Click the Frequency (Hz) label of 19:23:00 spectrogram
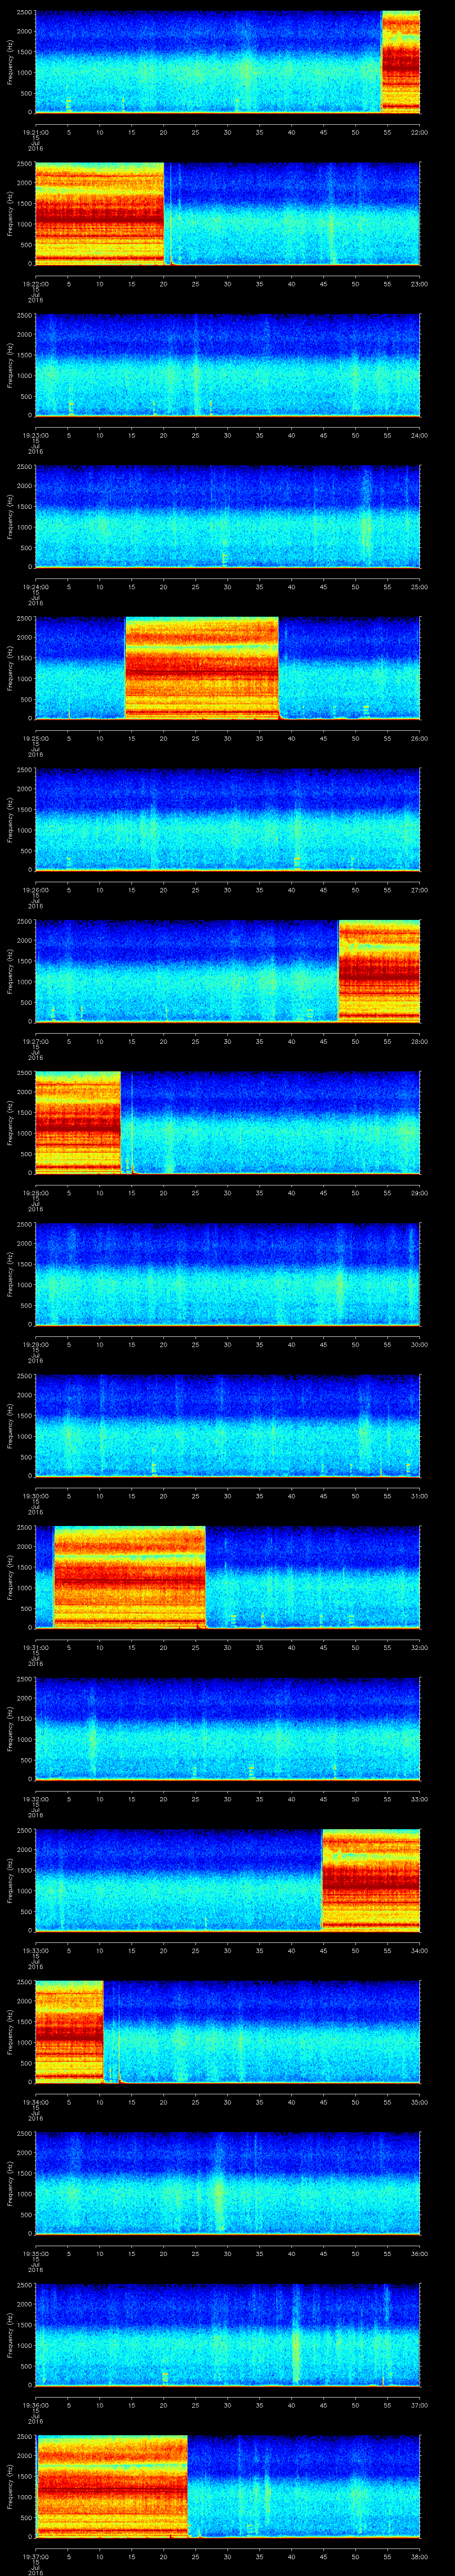The image size is (455, 2576). pyautogui.click(x=10, y=365)
